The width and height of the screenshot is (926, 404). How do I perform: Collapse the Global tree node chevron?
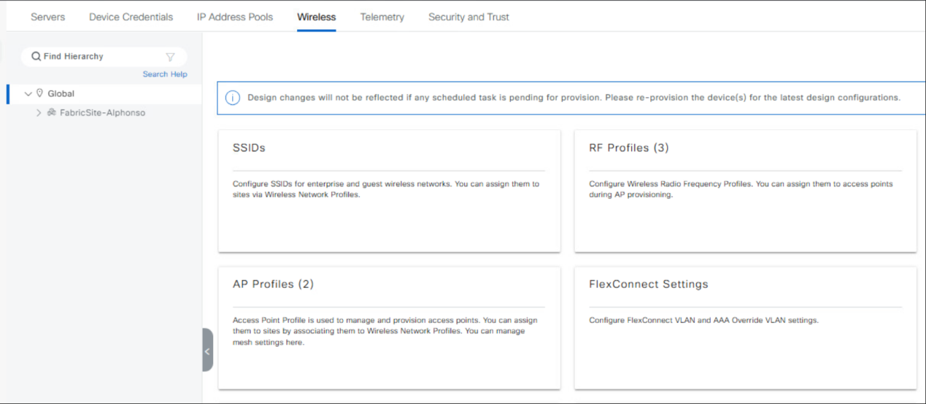pos(28,93)
